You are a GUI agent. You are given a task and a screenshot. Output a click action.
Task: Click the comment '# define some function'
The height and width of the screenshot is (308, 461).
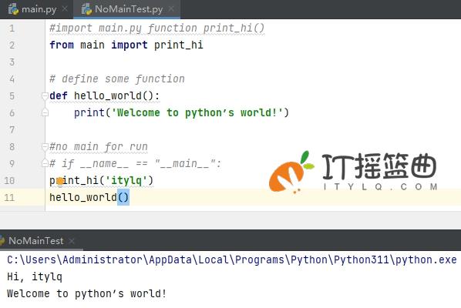[x=117, y=79]
